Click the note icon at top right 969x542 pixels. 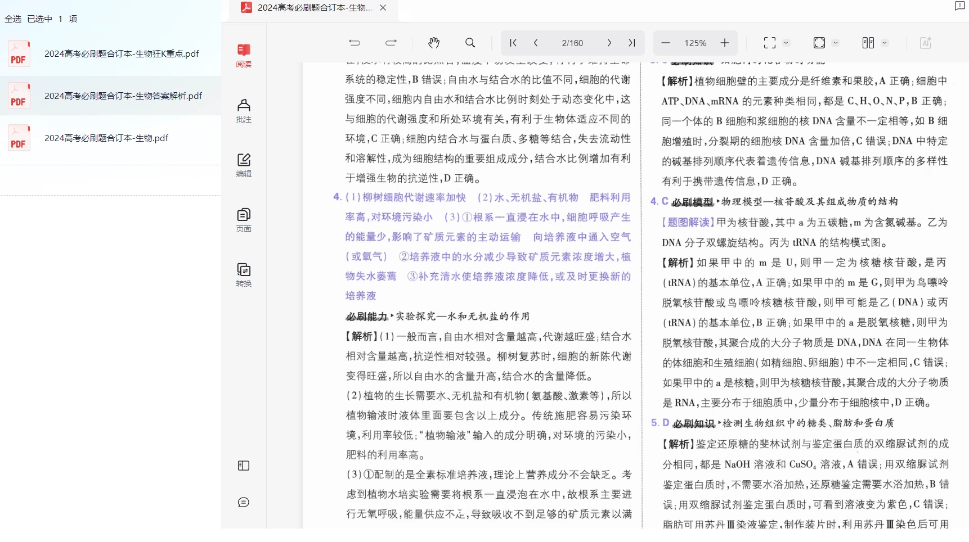coord(960,6)
